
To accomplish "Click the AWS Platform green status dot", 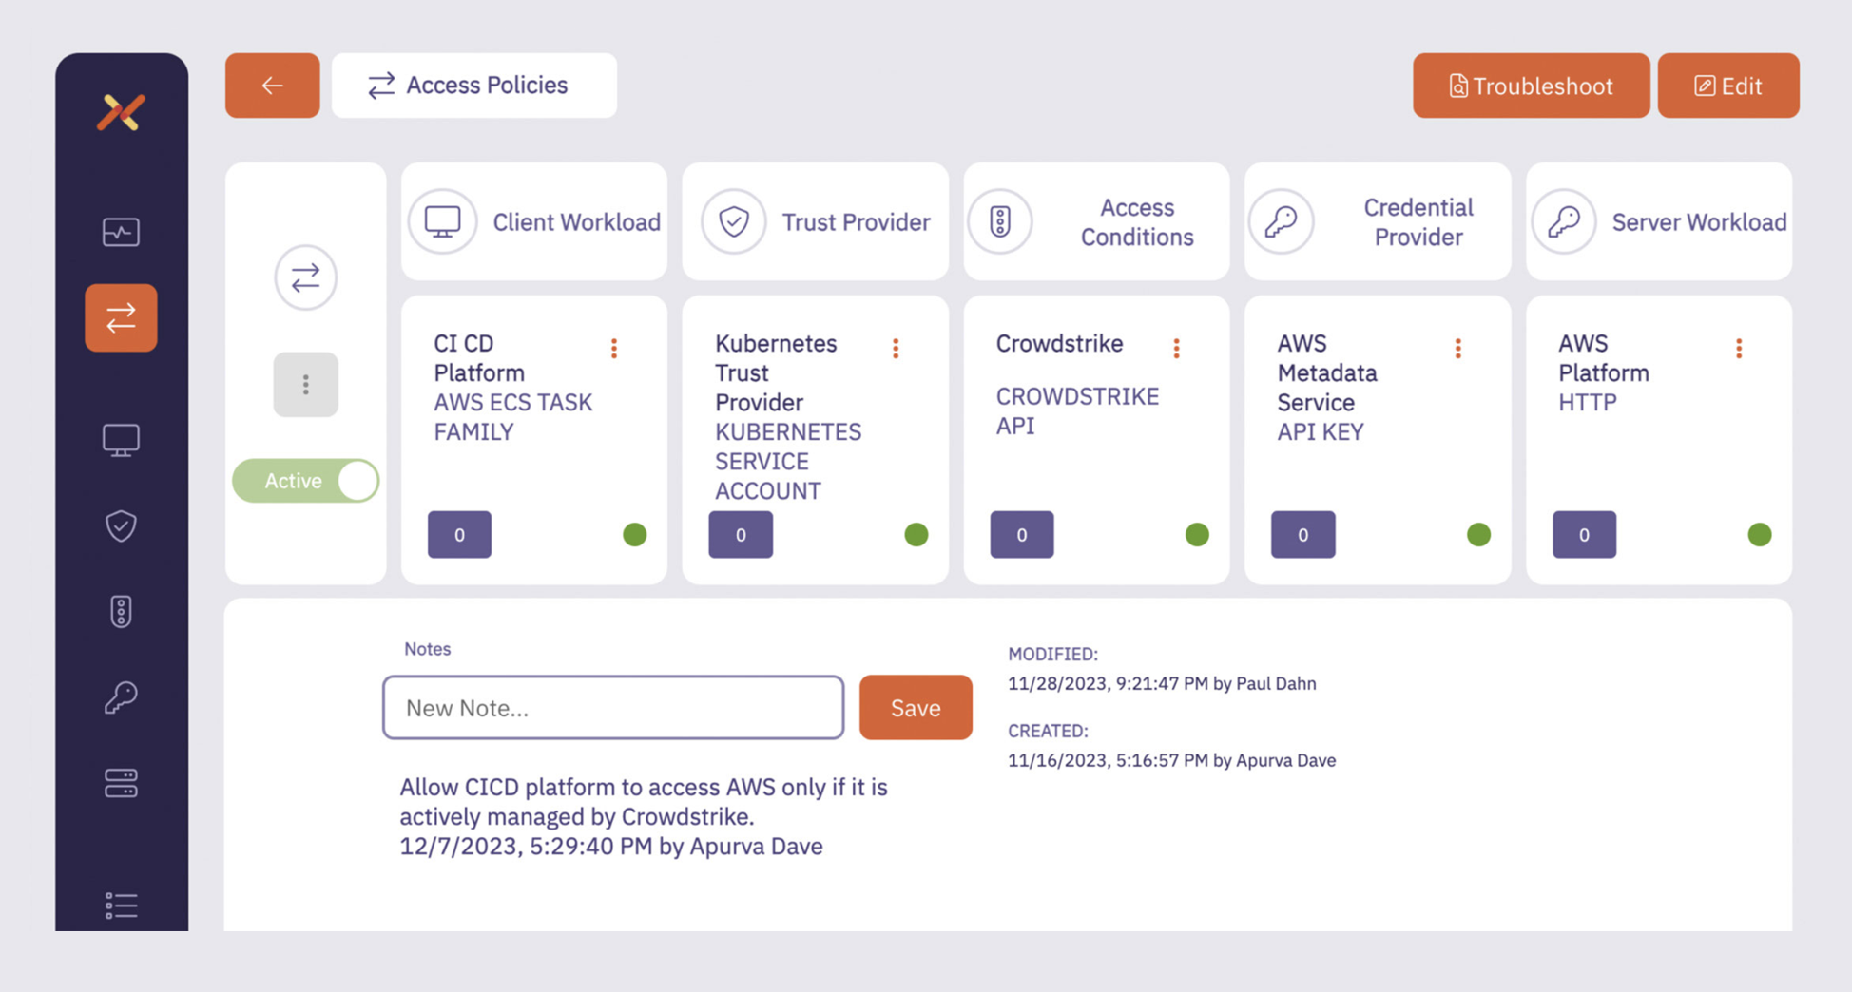I will click(x=1759, y=535).
